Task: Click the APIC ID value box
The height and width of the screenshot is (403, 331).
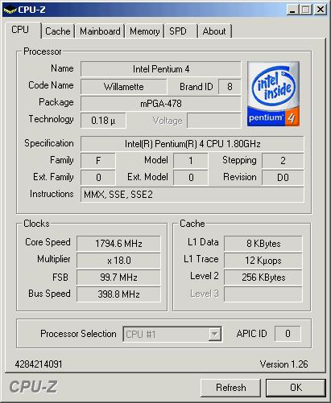Action: point(288,334)
